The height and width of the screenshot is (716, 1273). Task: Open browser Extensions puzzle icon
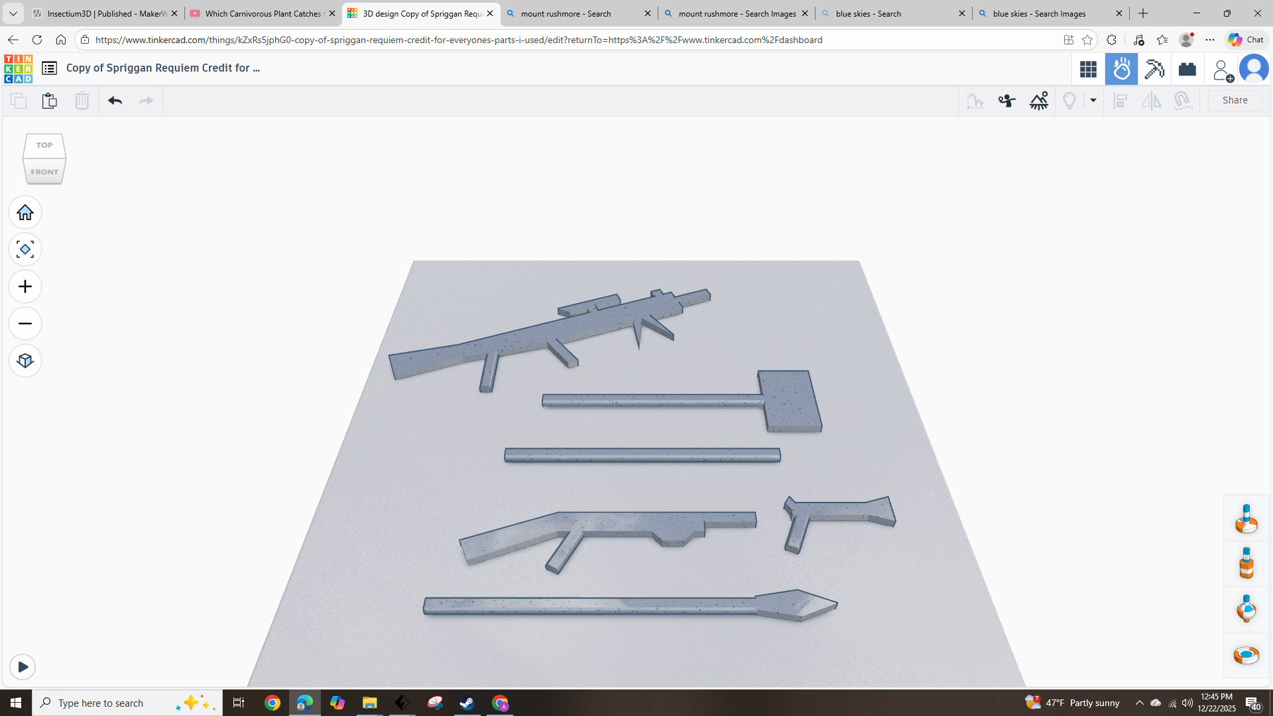coord(1112,40)
